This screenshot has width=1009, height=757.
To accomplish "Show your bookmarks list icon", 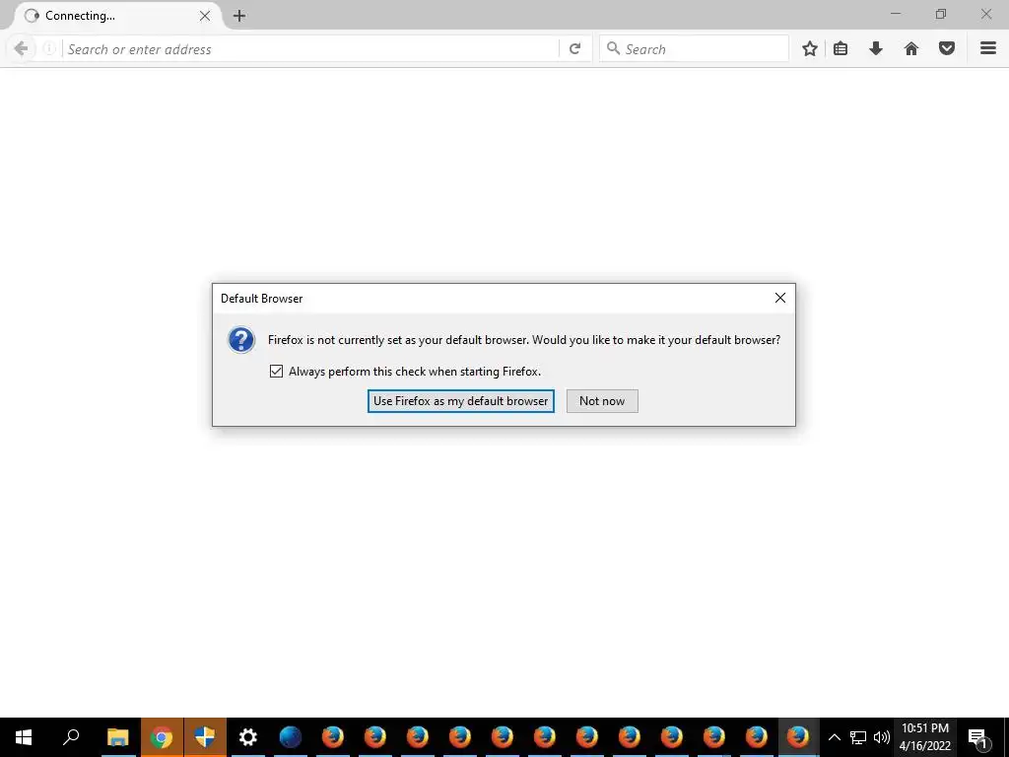I will (841, 48).
